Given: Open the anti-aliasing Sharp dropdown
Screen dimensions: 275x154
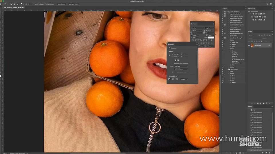Looking at the screenshot, I should click(211, 46).
